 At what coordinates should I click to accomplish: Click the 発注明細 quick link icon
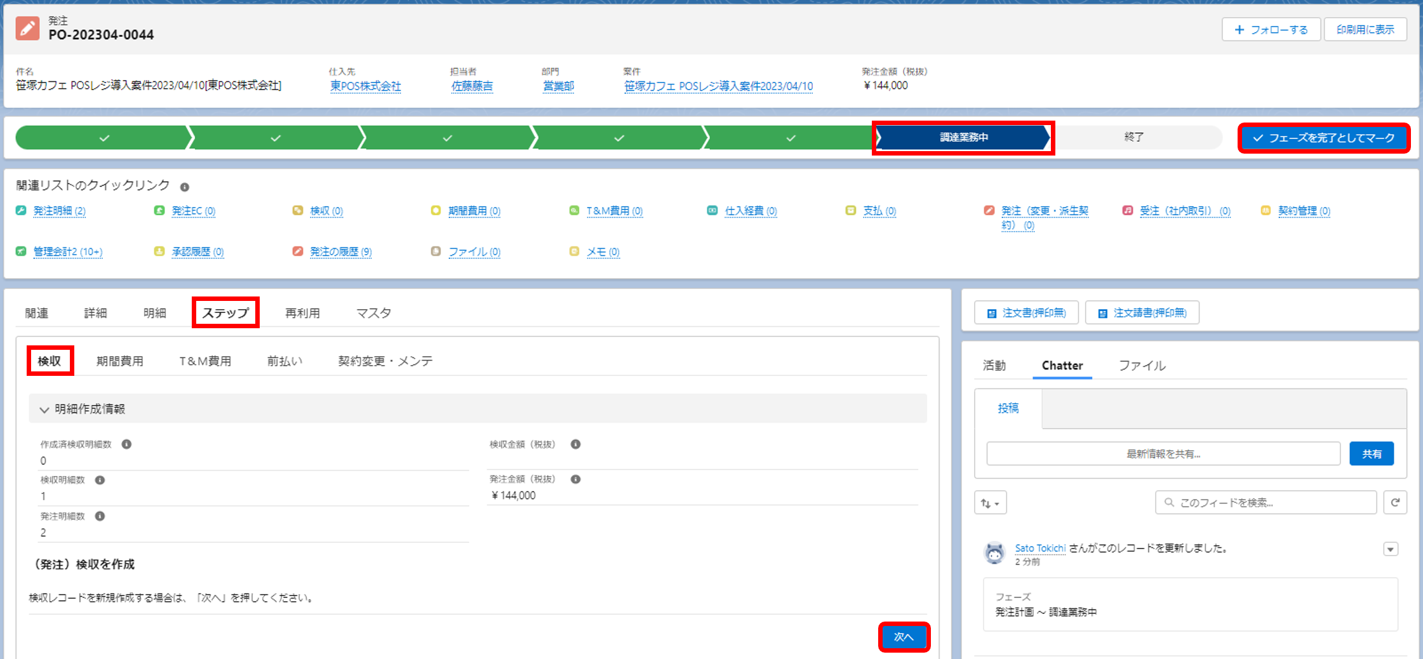click(x=21, y=211)
